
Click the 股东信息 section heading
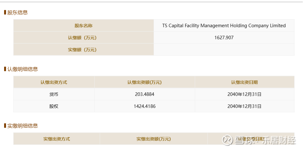coord(17,13)
